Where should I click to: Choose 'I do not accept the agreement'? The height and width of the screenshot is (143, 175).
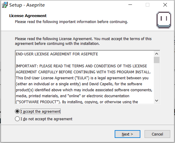tap(17, 119)
